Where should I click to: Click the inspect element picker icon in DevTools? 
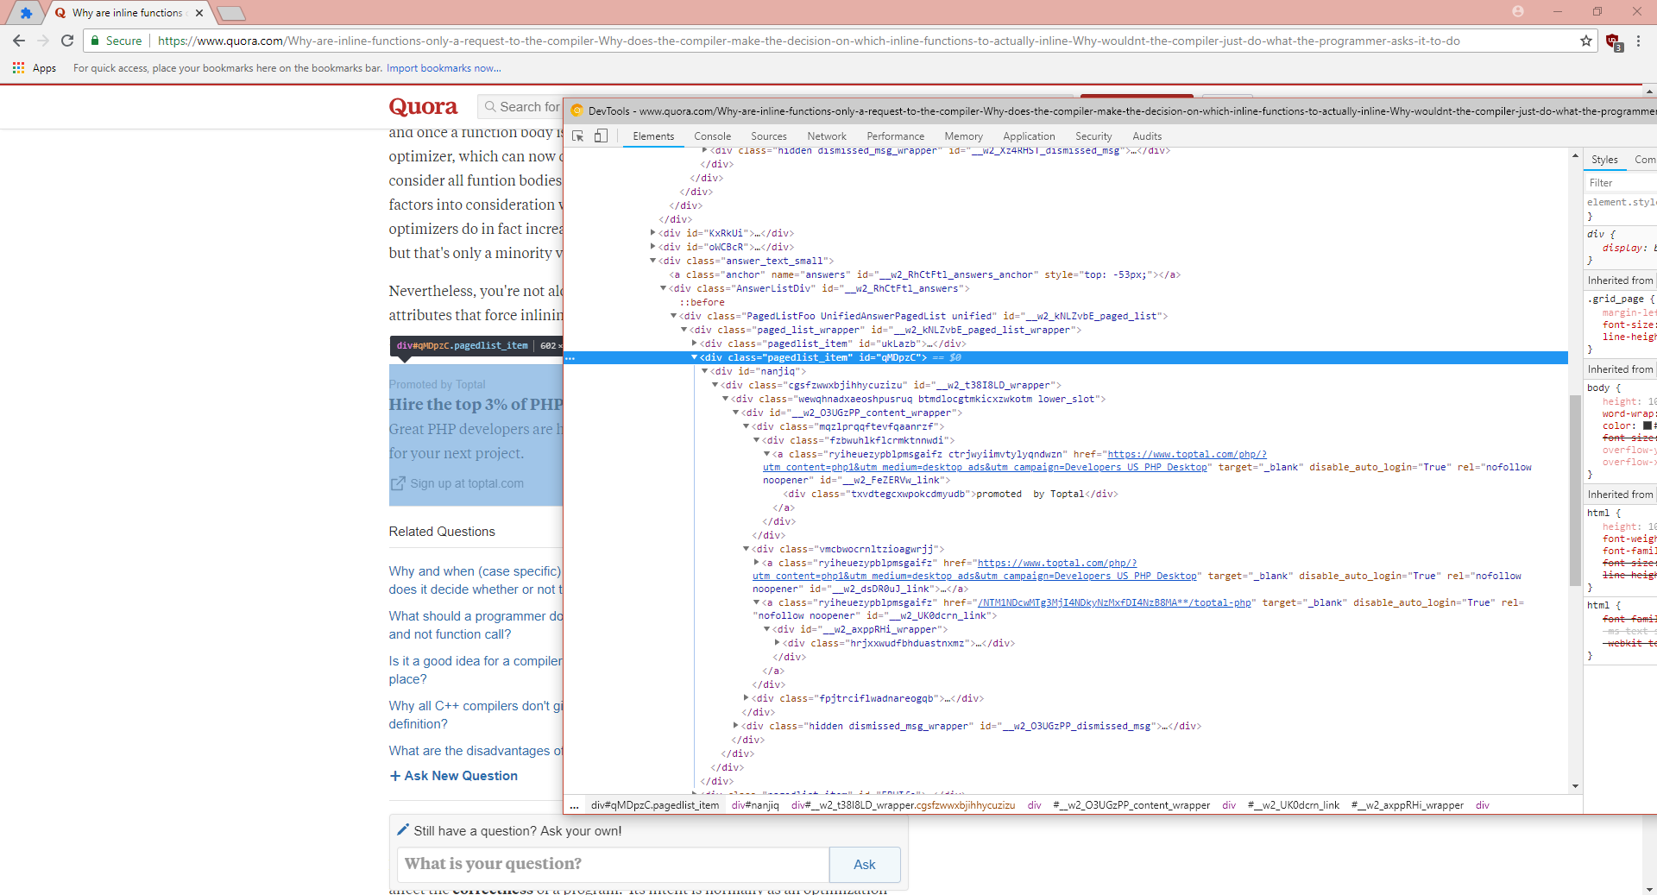coord(578,136)
